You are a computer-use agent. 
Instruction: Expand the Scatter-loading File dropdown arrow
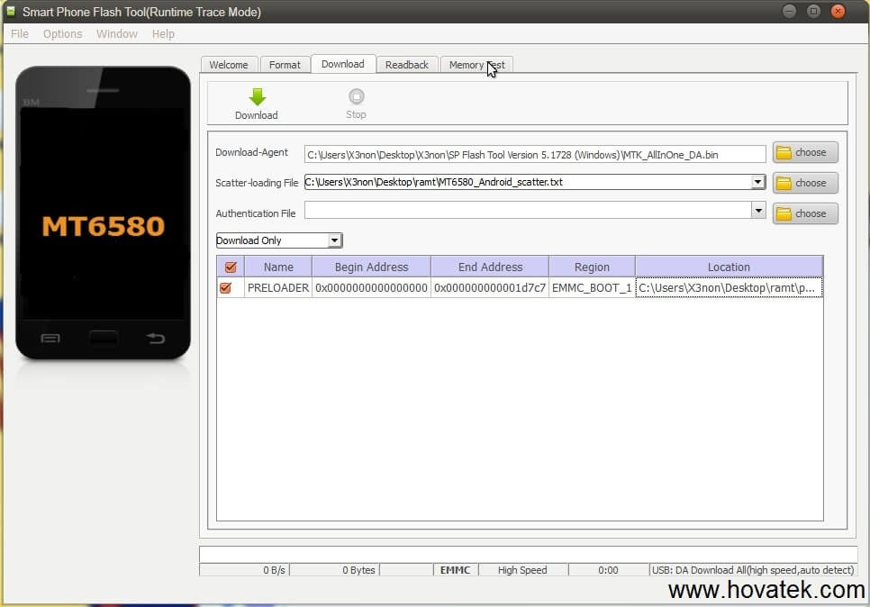758,183
